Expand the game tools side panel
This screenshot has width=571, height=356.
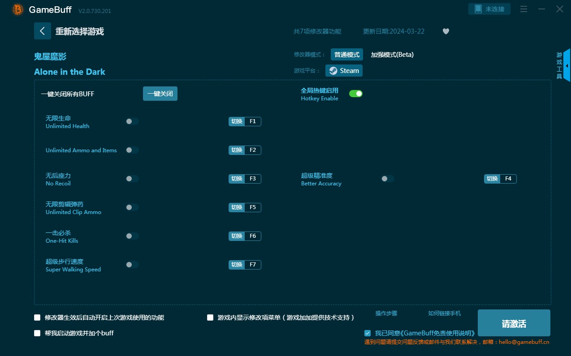pyautogui.click(x=567, y=66)
